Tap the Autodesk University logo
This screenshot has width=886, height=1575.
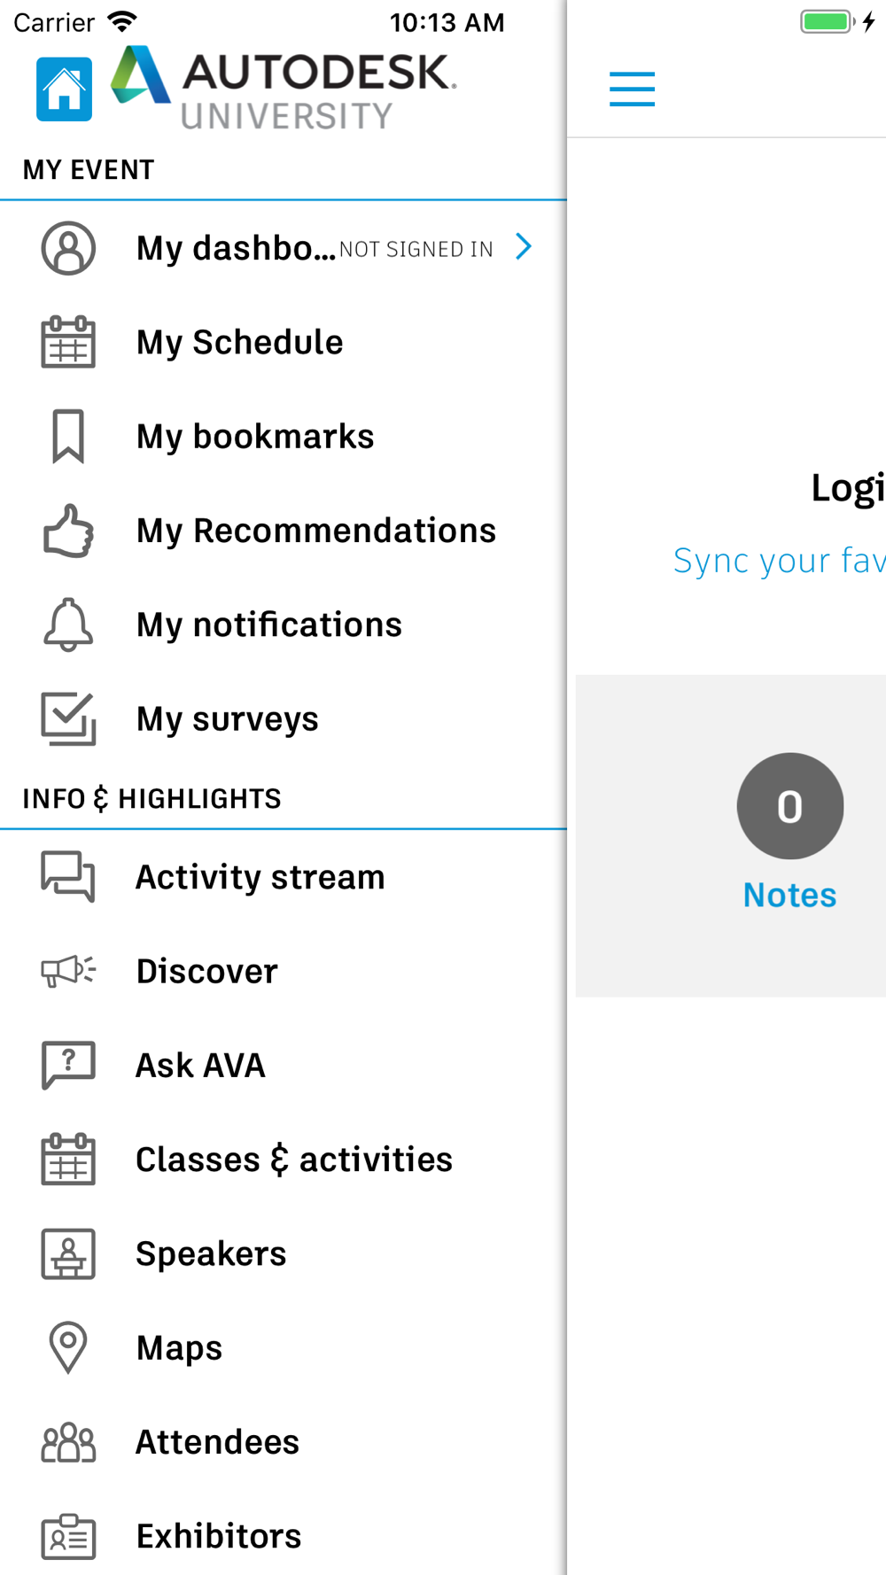click(284, 89)
